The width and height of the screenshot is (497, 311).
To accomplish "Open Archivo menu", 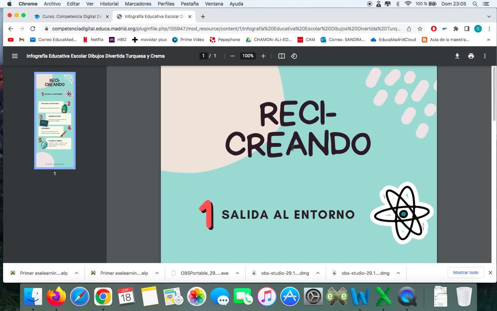I will pos(52,4).
